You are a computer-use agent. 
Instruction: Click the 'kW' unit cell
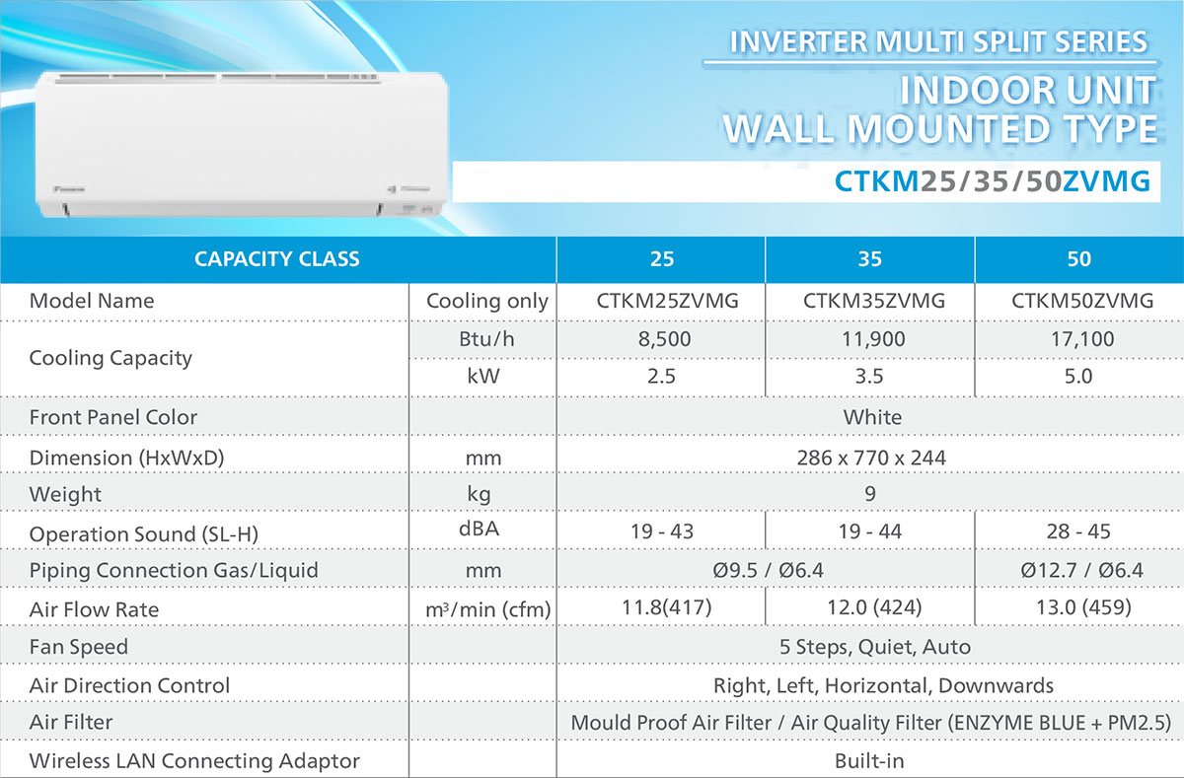pos(482,378)
